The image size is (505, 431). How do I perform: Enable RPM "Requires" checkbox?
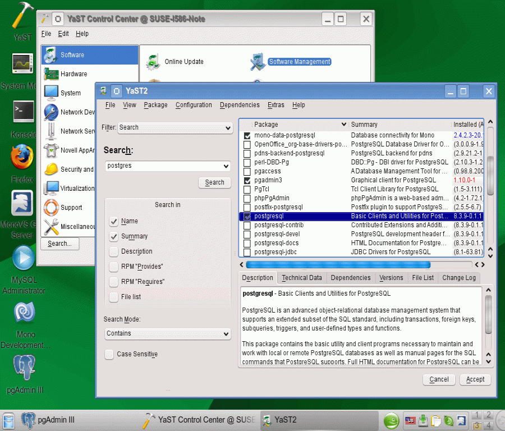point(113,282)
